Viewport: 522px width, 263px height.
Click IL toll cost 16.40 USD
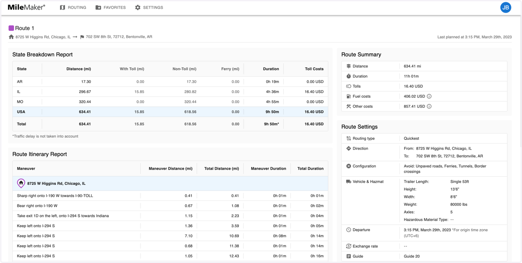click(314, 92)
